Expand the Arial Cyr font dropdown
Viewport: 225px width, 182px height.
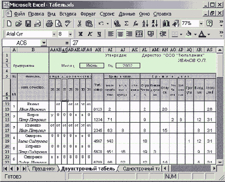54,34
